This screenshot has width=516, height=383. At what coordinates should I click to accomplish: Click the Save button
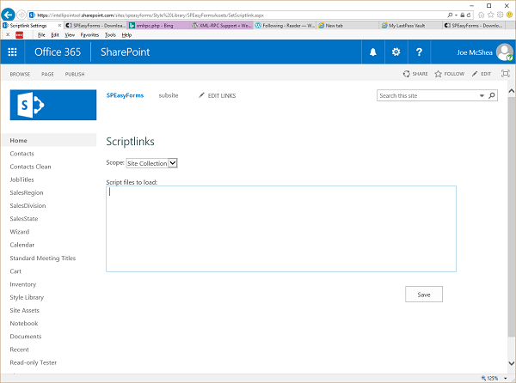[x=424, y=295]
